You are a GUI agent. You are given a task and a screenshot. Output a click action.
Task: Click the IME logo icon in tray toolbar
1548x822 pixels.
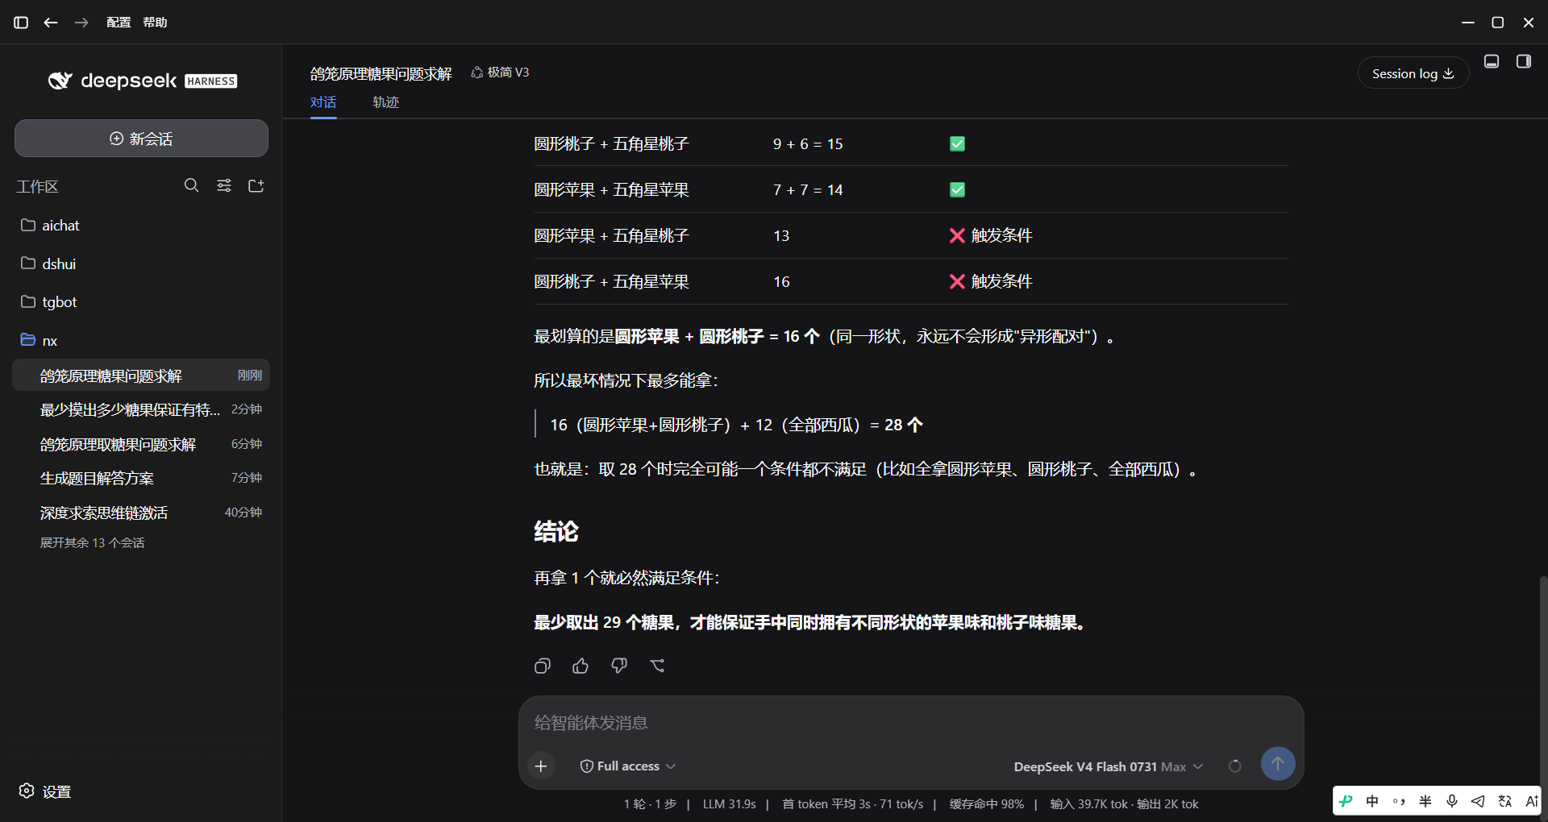click(x=1346, y=801)
